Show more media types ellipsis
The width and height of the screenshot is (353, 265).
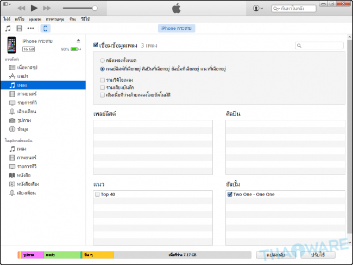pyautogui.click(x=30, y=29)
